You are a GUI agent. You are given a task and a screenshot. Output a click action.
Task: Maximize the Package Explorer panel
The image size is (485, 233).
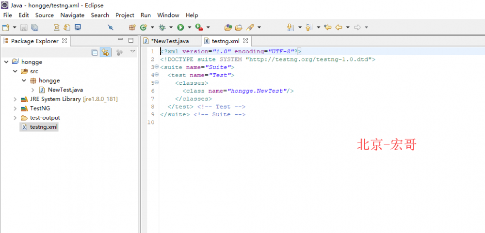(131, 40)
